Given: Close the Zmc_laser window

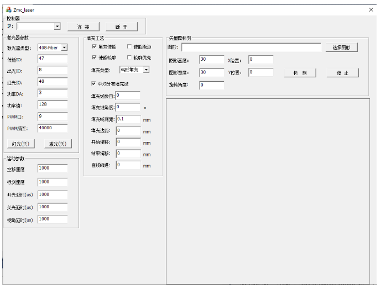Looking at the screenshot, I should pos(371,10).
